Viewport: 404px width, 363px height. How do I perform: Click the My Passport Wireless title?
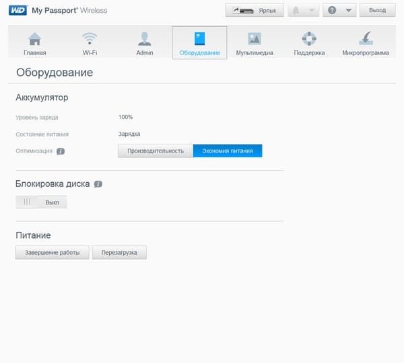69,11
